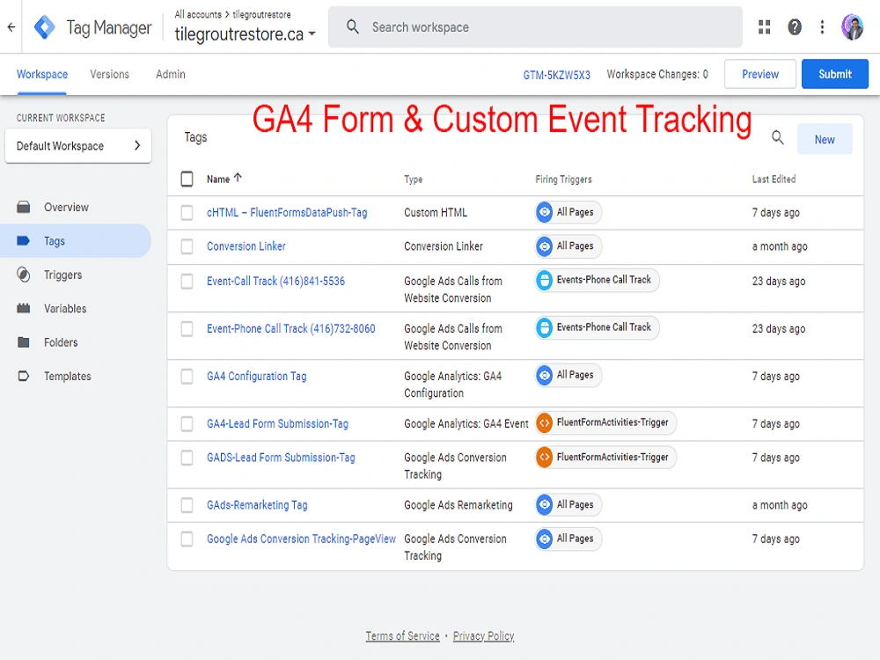Check the GA4-Lead Form Submission-Tag checkbox

[x=187, y=424]
